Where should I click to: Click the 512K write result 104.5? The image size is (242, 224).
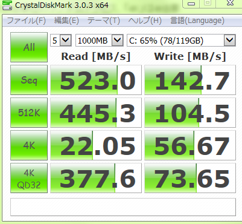click(190, 113)
